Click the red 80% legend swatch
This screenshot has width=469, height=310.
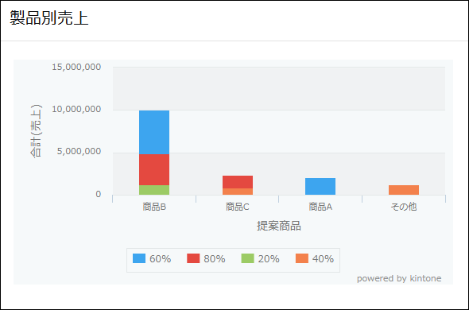coord(193,258)
